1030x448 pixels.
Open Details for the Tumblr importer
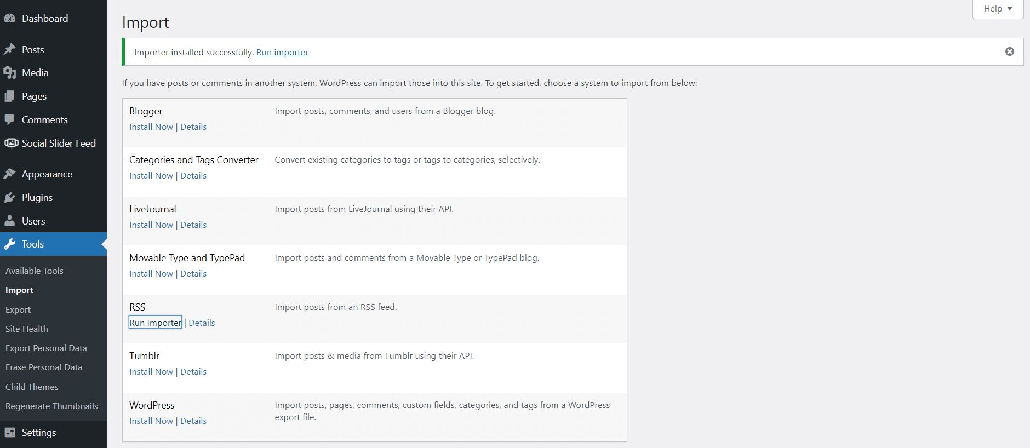[x=193, y=371]
